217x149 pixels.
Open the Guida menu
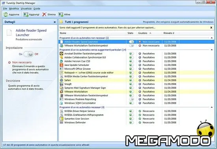pos(37,9)
